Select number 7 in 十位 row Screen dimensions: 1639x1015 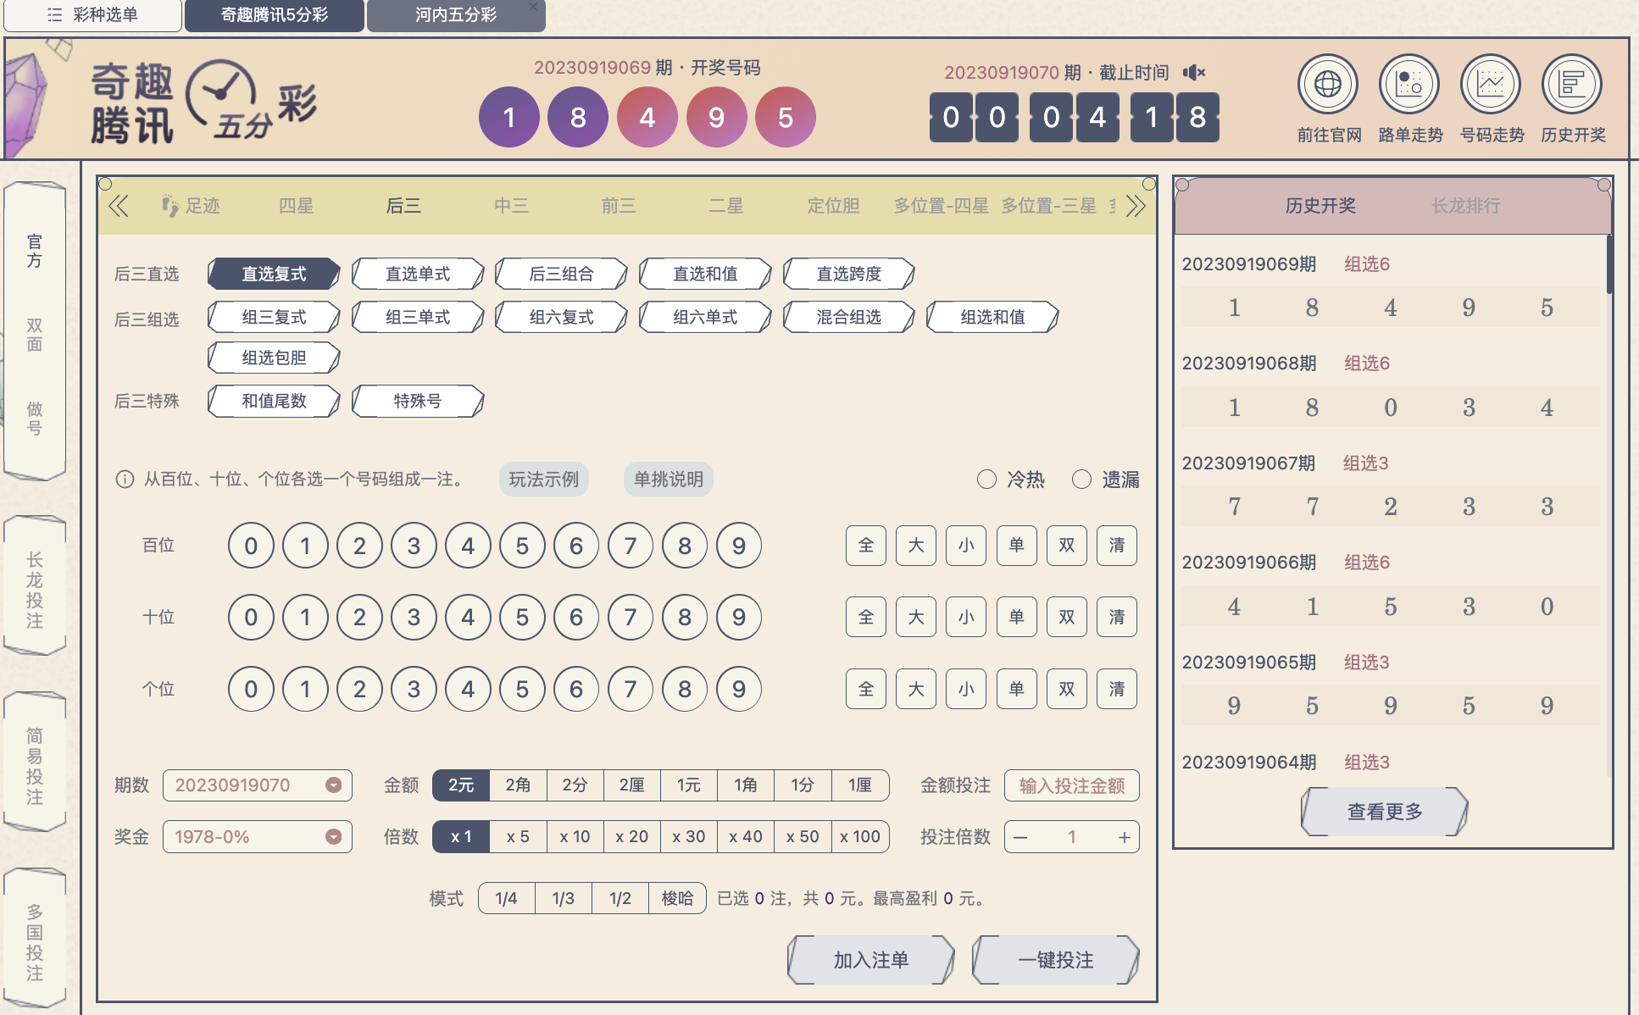click(631, 617)
